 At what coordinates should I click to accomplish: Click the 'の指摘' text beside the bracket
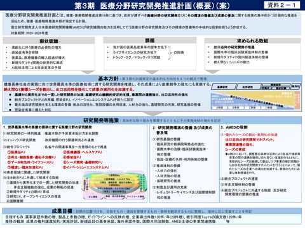pos(179,53)
